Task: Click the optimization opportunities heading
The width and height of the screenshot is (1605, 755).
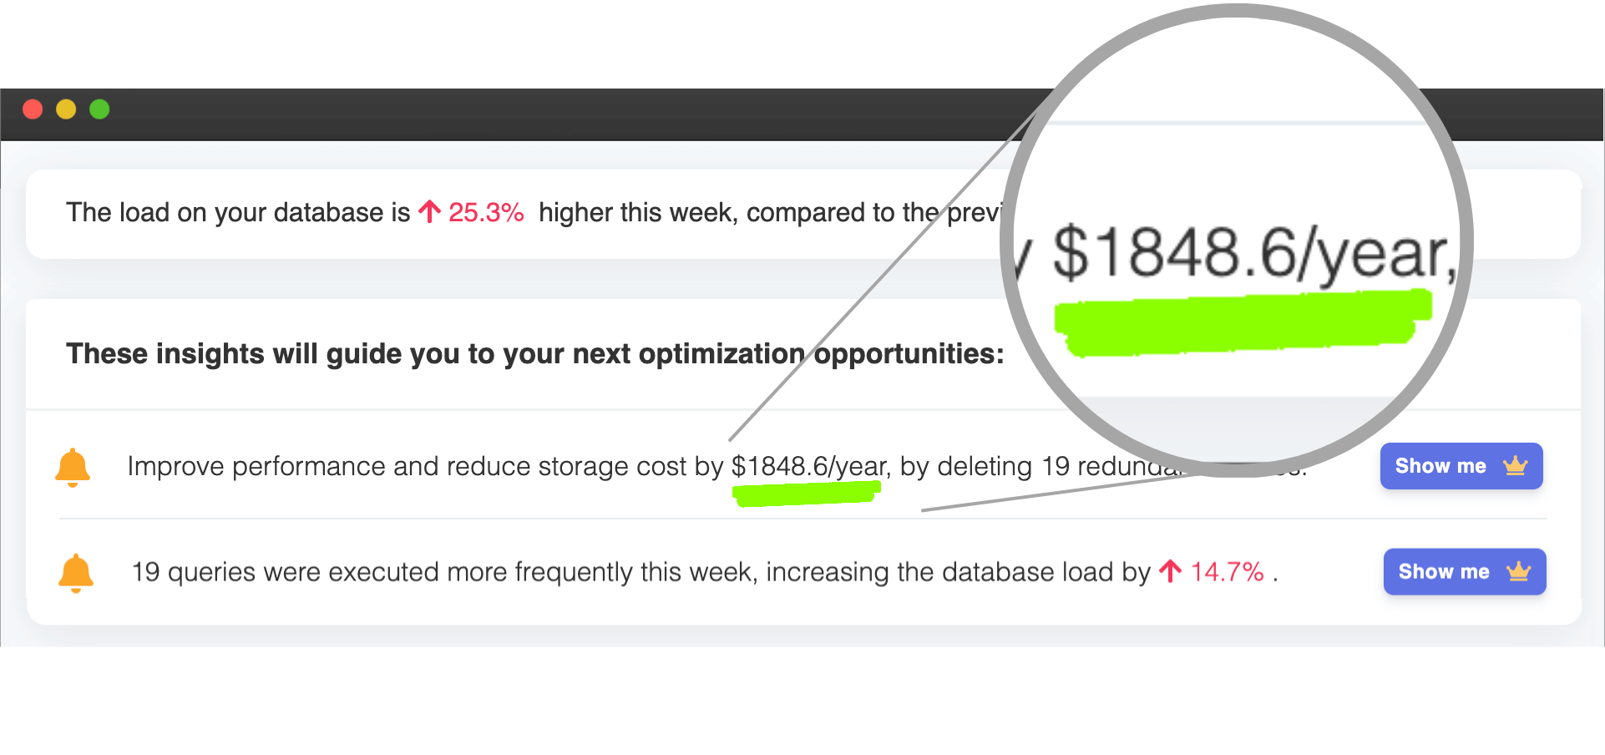Action: point(534,354)
